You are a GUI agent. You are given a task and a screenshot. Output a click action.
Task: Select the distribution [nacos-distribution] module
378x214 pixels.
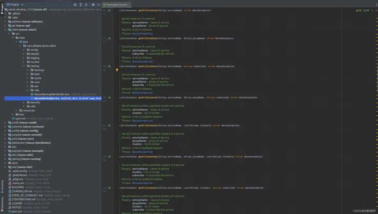pyautogui.click(x=31, y=143)
